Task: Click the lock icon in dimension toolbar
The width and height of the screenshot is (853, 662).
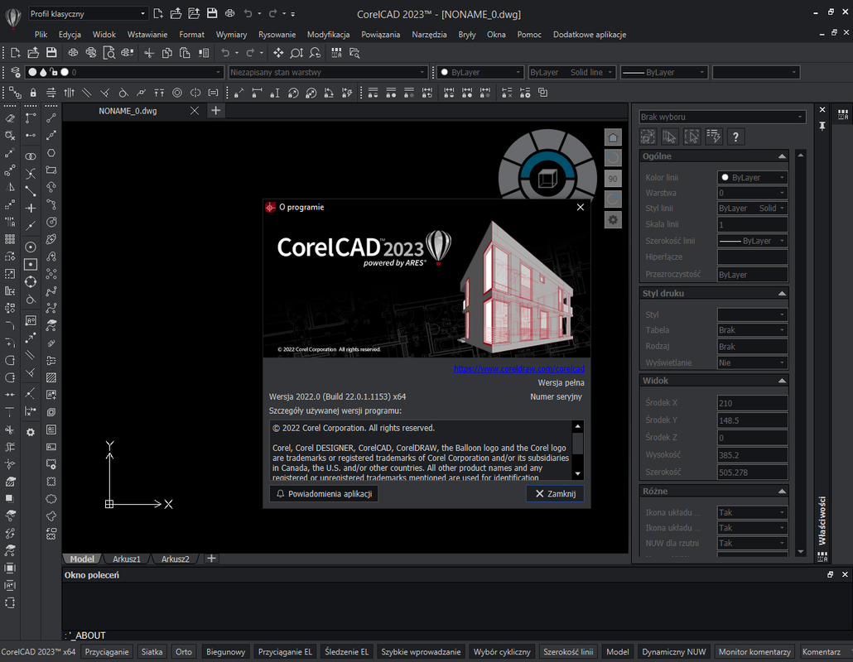Action: [33, 93]
